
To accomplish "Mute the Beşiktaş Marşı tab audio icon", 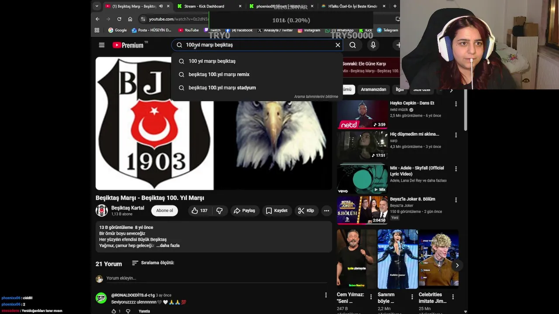I will tap(161, 6).
